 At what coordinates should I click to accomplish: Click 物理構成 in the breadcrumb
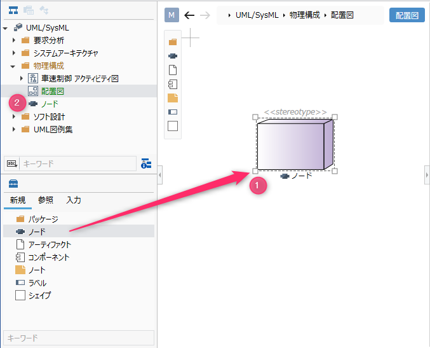pyautogui.click(x=305, y=15)
